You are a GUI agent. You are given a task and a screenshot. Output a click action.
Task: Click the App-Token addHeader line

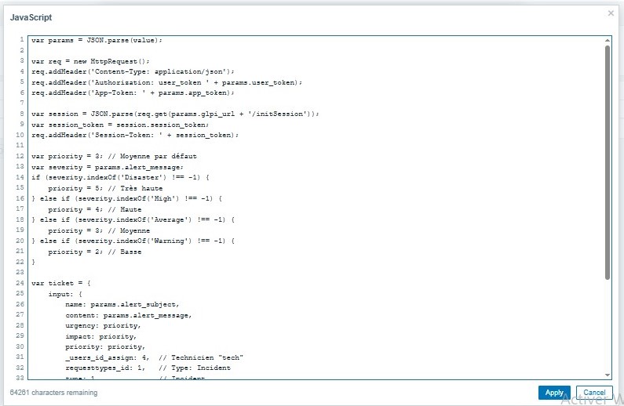[x=133, y=92]
